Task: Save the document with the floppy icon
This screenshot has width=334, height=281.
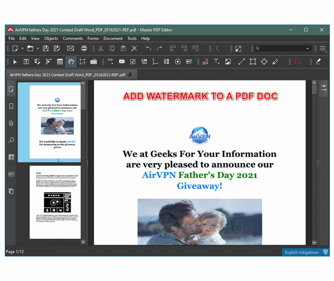Action: pos(46,48)
